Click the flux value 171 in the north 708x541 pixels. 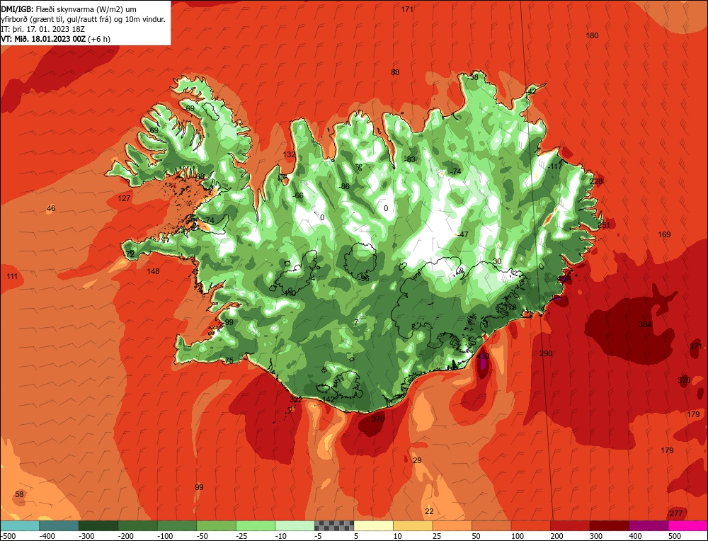tap(407, 9)
